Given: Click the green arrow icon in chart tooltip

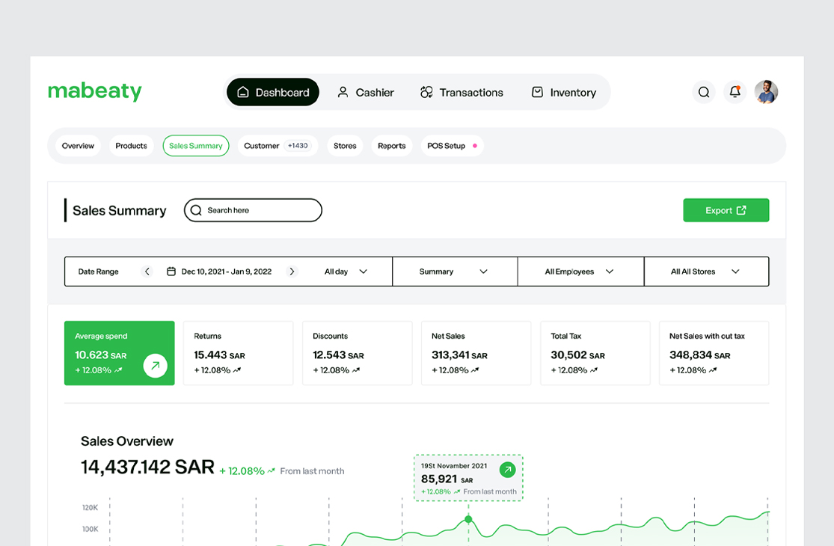Looking at the screenshot, I should (507, 470).
